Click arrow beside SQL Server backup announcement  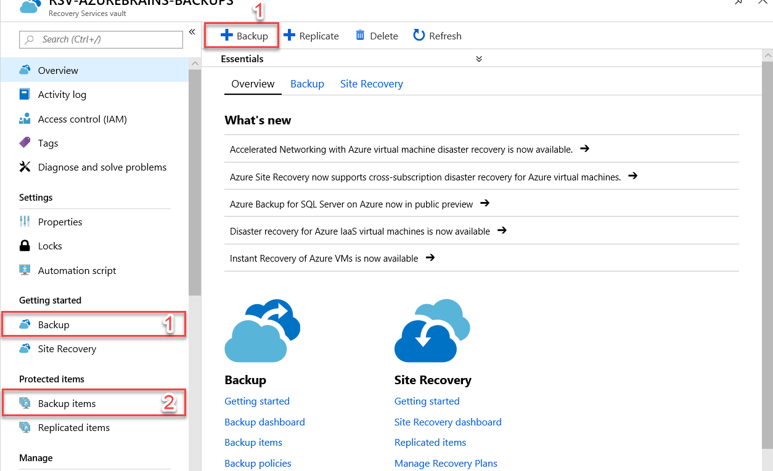[485, 203]
